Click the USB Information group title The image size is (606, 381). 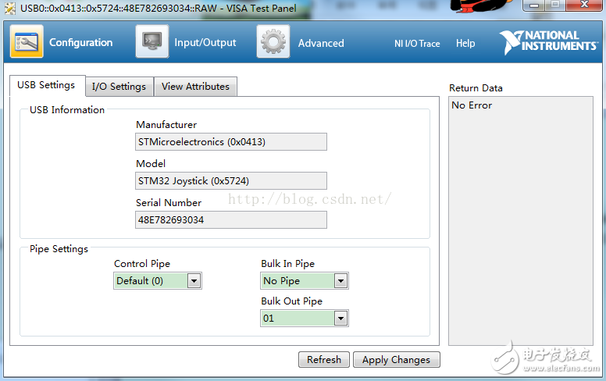67,110
